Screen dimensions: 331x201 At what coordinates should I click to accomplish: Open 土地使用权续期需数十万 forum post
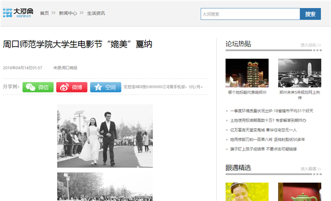pyautogui.click(x=268, y=120)
